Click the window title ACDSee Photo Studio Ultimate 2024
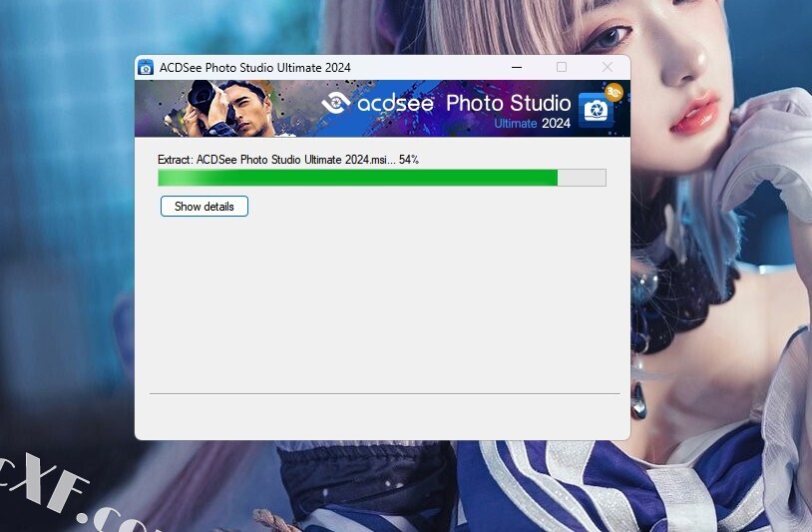This screenshot has width=812, height=532. click(x=254, y=67)
